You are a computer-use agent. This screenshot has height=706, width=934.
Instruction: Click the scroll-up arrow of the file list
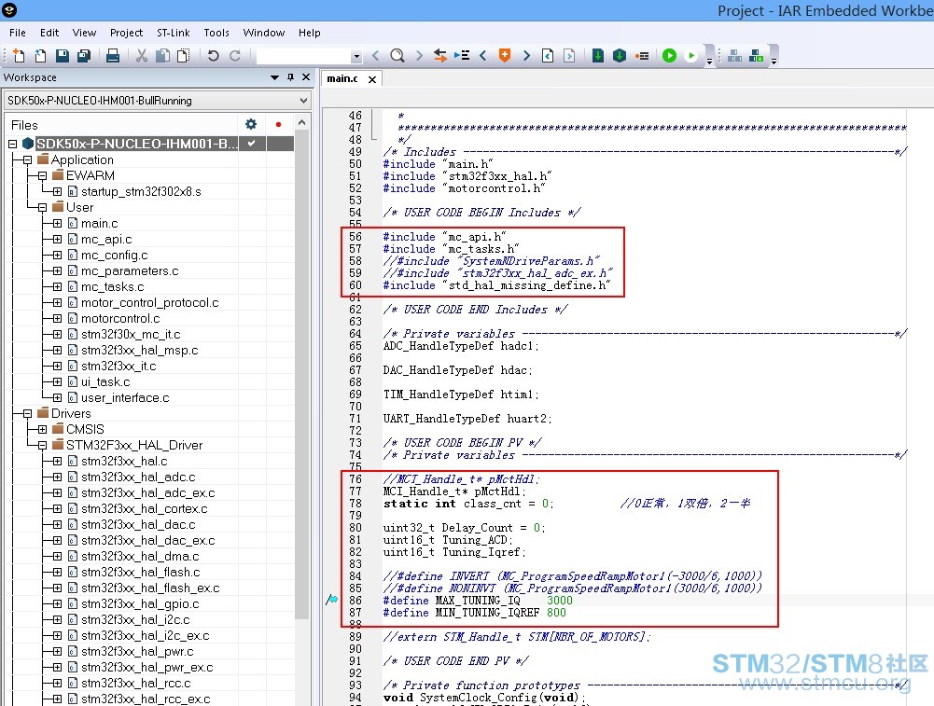point(302,123)
